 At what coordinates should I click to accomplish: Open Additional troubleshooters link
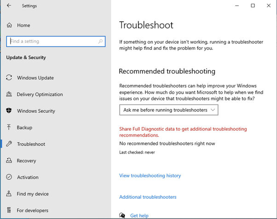(148, 197)
